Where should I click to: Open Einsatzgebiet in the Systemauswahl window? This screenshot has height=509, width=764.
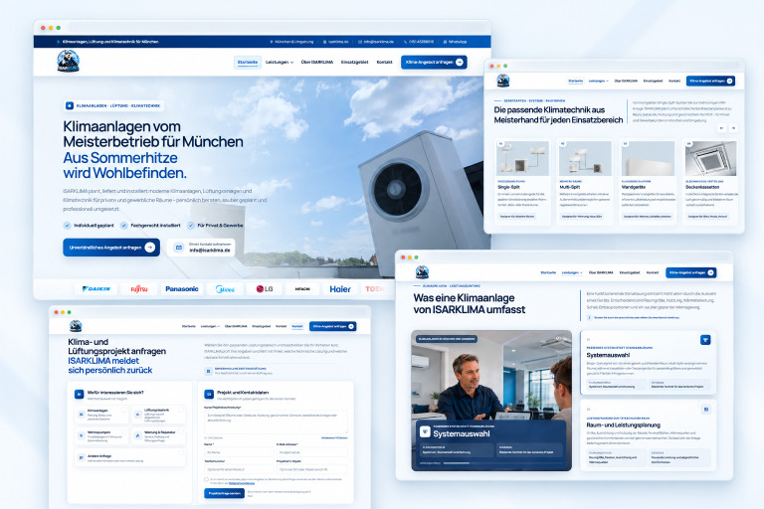tap(630, 272)
